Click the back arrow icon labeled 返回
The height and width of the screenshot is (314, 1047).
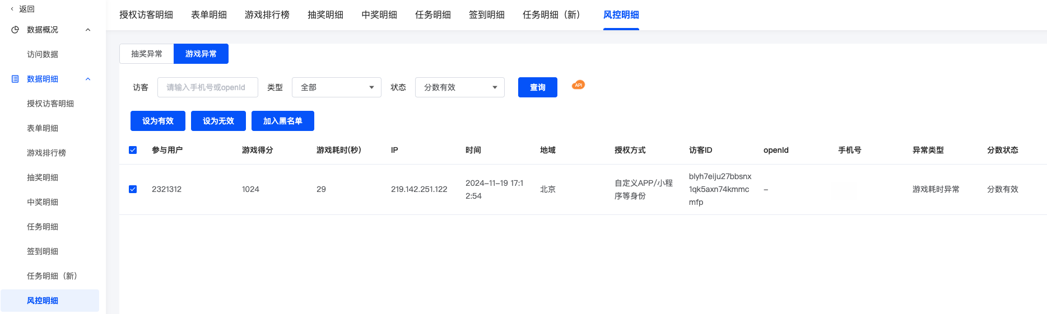(x=12, y=9)
